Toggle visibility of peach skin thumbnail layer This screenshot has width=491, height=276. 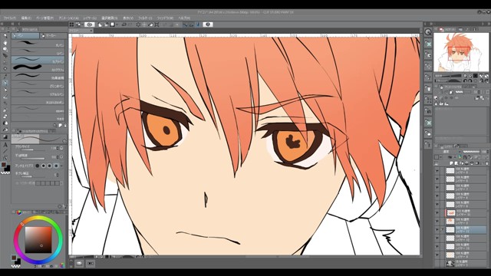pos(437,255)
